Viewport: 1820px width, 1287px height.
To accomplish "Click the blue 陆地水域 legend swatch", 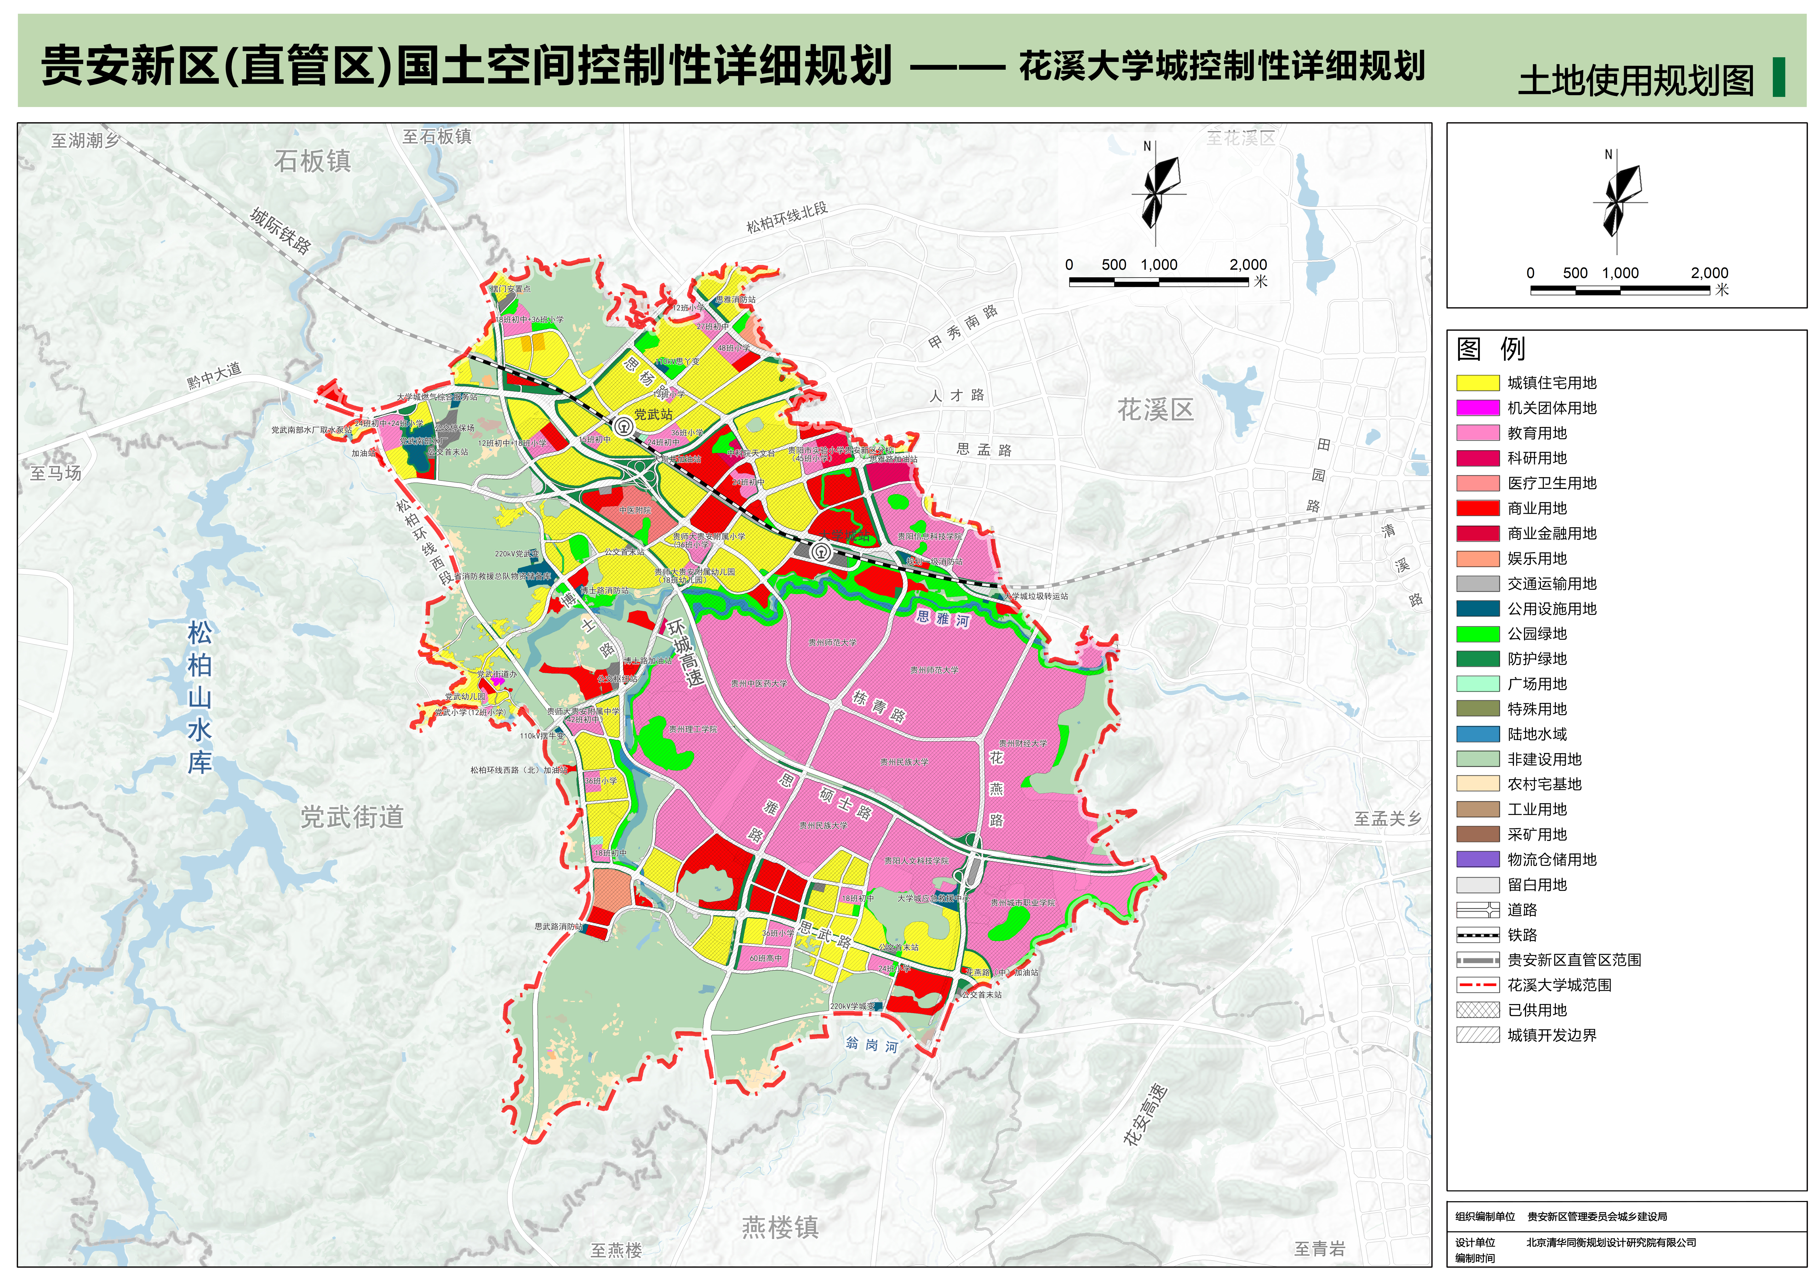I will click(x=1478, y=734).
